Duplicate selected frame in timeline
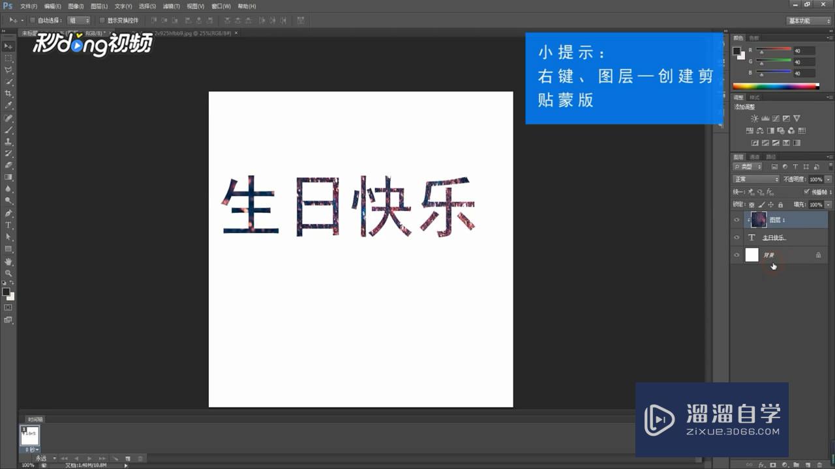The image size is (835, 469). point(128,459)
